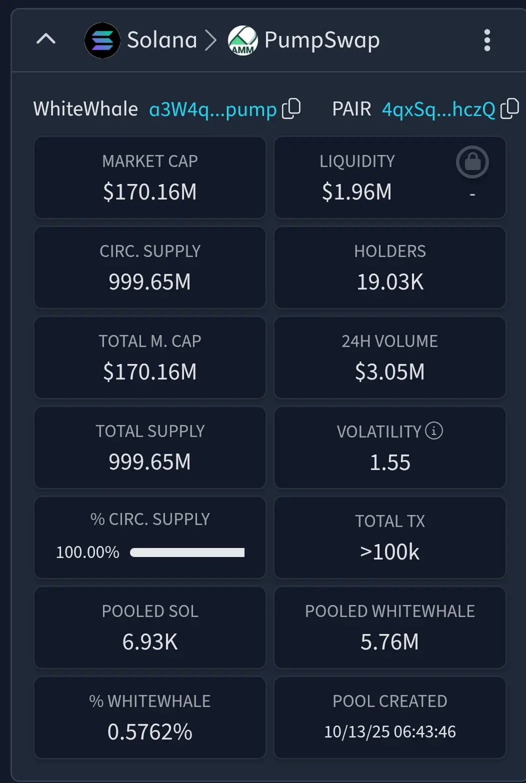Copy the WhiteWhale token address
This screenshot has width=526, height=783.
291,108
